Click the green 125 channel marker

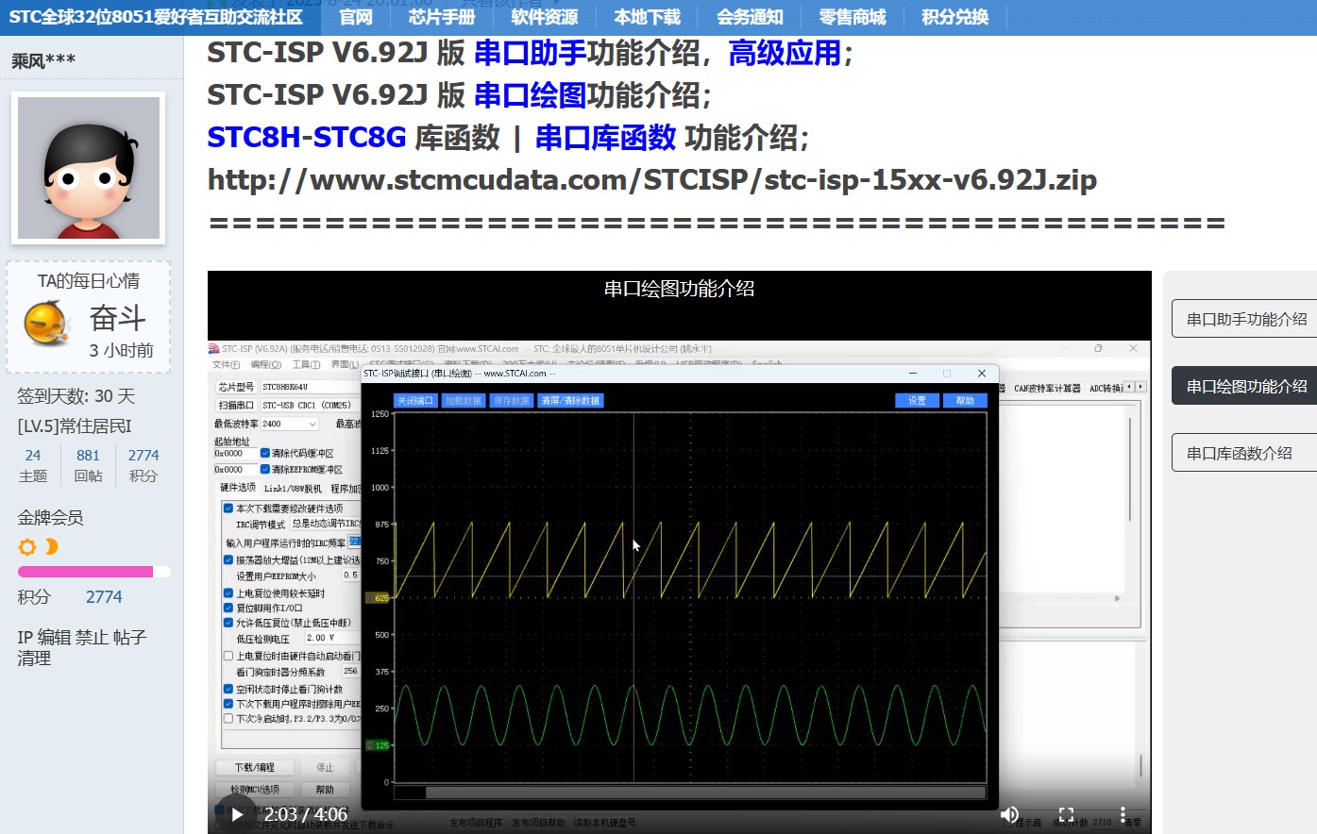(377, 745)
